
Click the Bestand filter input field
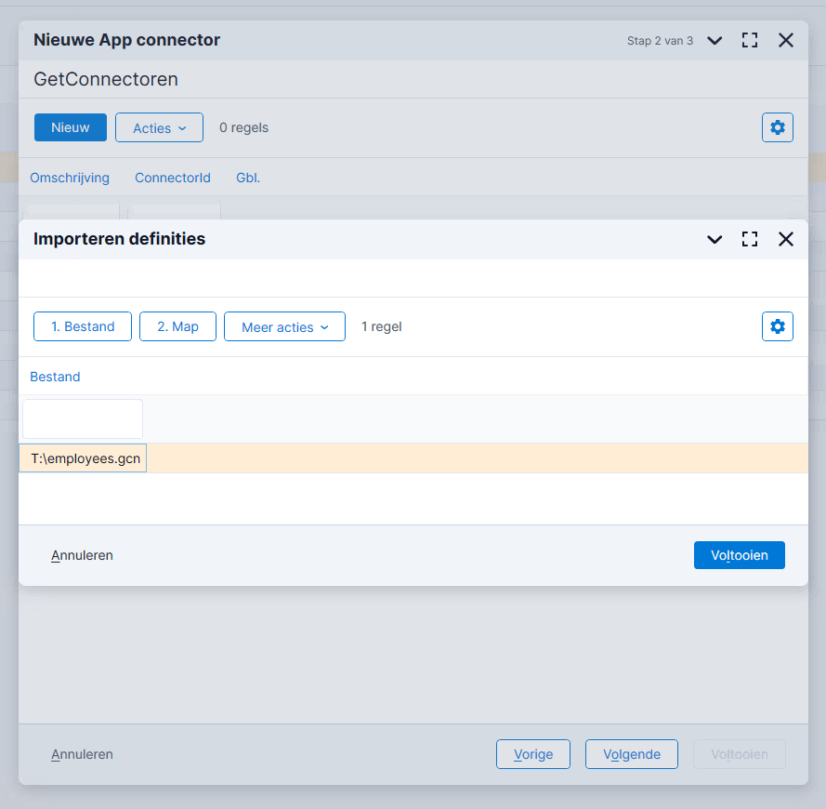(x=83, y=418)
